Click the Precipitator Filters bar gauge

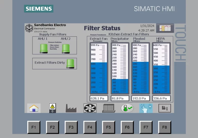[120, 68]
